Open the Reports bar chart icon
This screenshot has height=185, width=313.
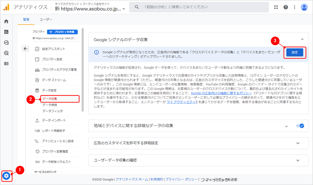tap(6, 32)
